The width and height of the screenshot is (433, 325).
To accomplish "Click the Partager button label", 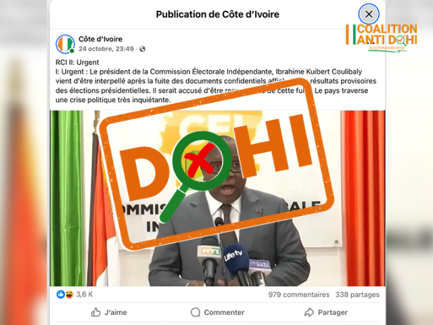I will pos(333,313).
